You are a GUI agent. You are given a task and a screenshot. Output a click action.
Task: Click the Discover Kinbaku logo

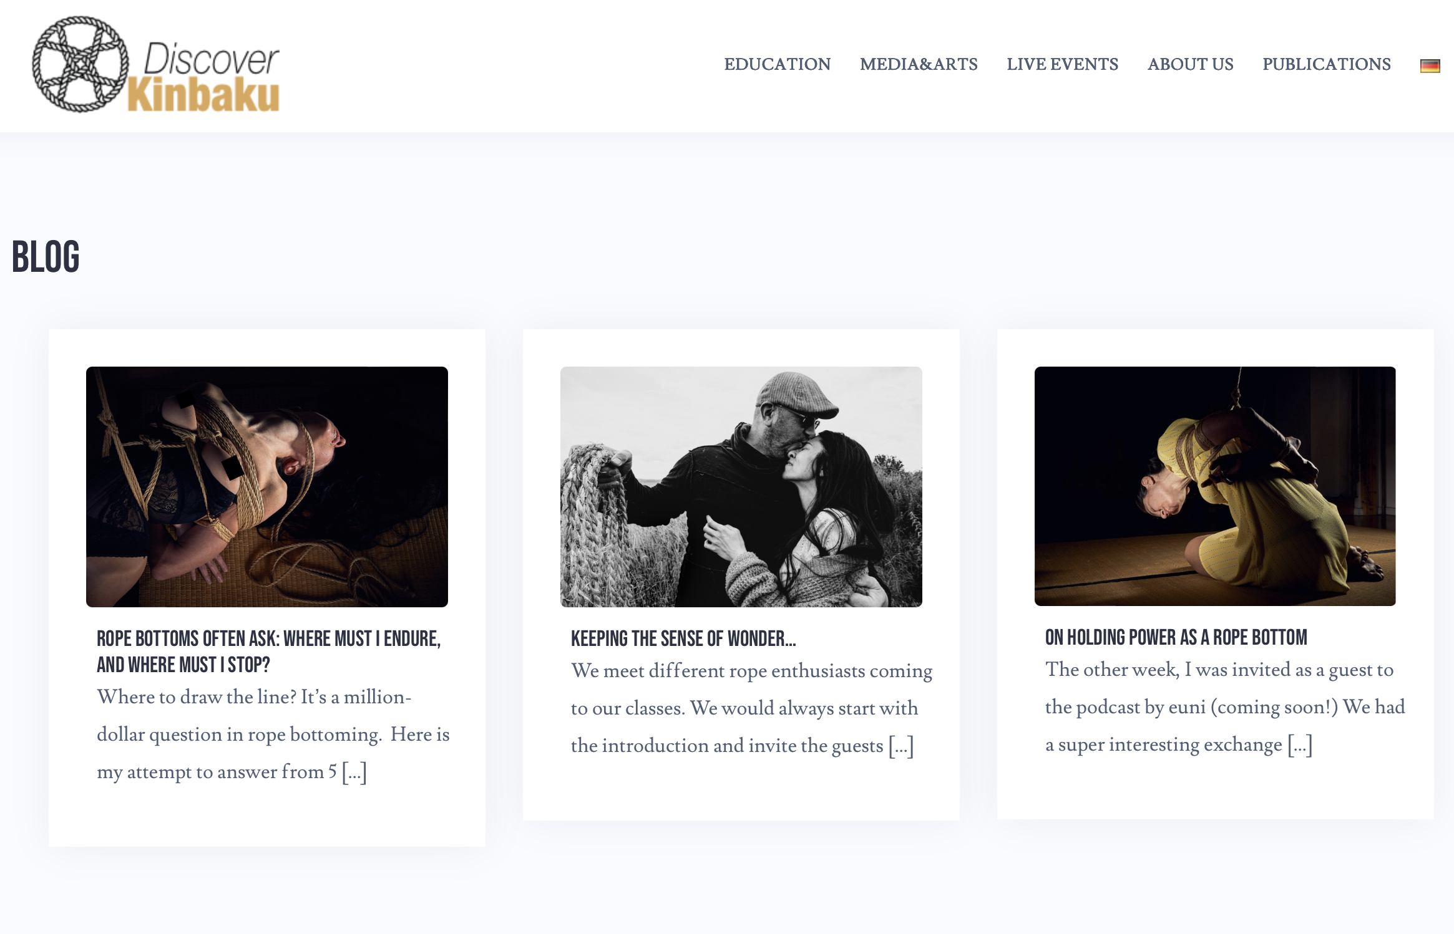click(156, 64)
